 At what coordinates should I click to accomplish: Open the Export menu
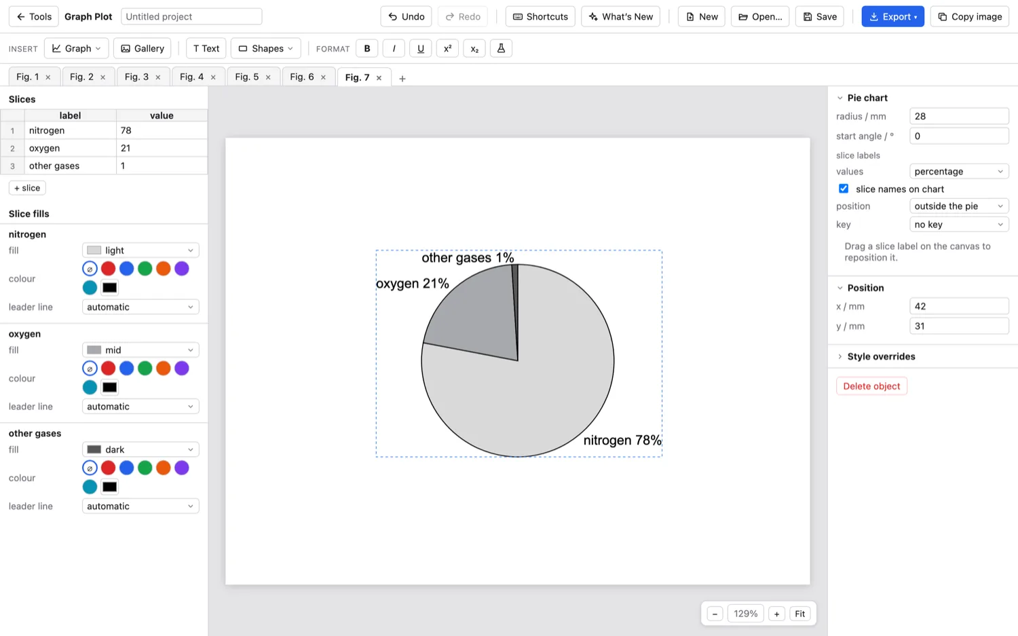892,16
